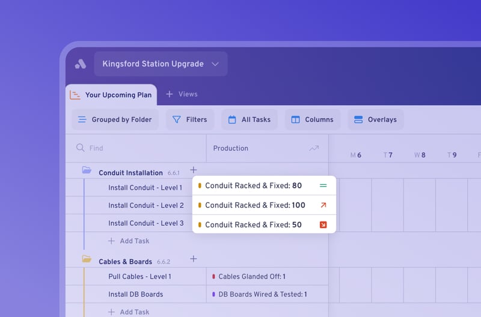
Task: Open the Filters funnel button
Action: pos(190,119)
